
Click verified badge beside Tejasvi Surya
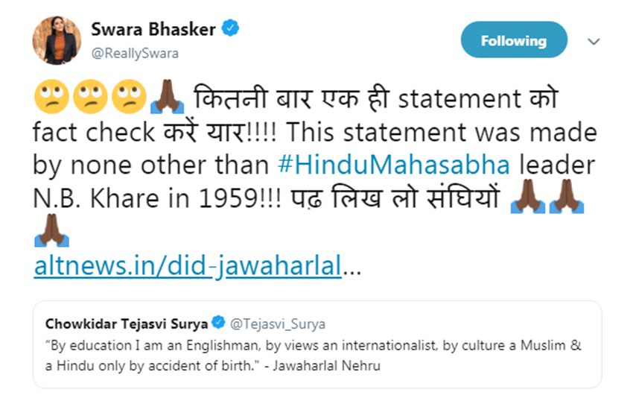(x=218, y=323)
